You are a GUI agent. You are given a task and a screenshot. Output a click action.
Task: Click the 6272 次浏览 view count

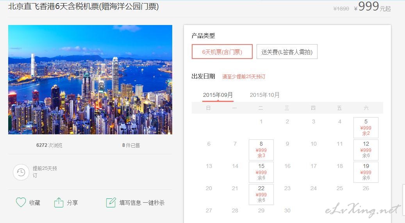pos(49,145)
